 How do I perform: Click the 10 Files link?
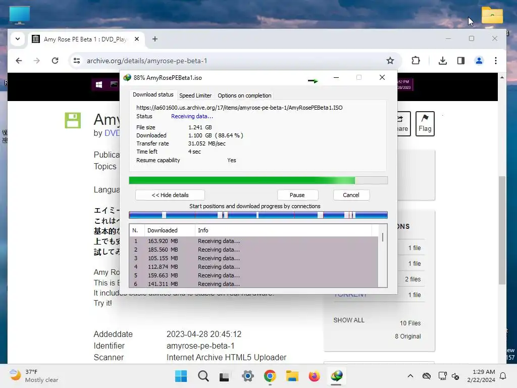click(410, 323)
